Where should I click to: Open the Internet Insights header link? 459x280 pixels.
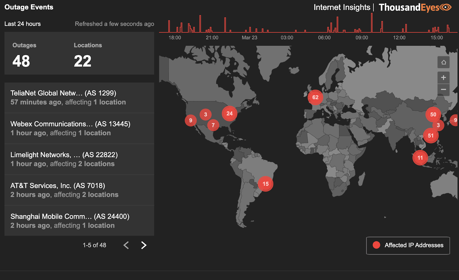342,7
